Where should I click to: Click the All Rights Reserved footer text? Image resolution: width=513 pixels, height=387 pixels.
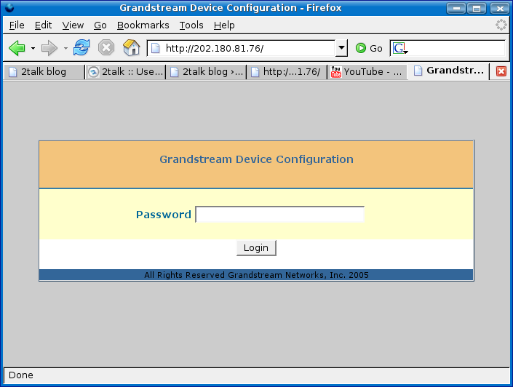point(256,275)
